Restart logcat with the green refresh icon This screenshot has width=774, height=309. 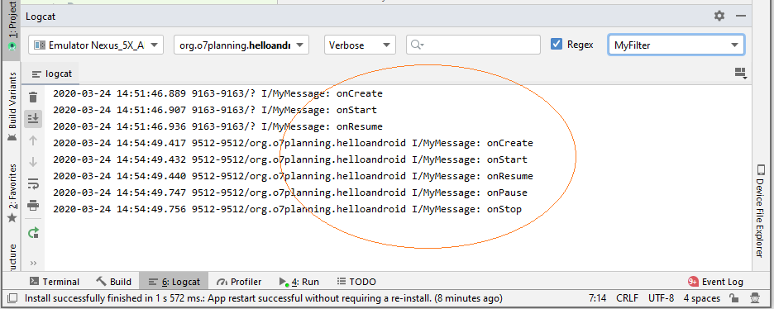click(33, 233)
